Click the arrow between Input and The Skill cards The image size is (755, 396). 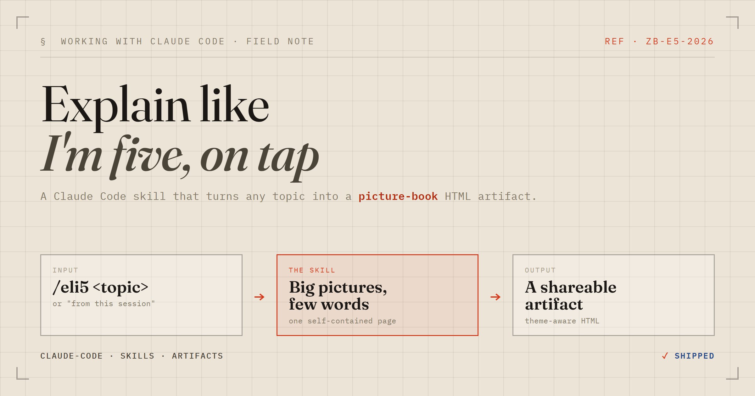click(x=260, y=297)
